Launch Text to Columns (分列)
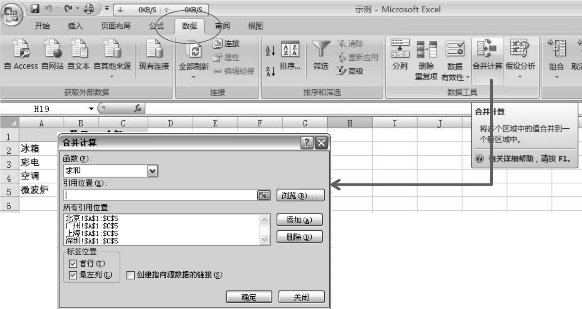Screen dimensions: 582x309 [x=399, y=55]
